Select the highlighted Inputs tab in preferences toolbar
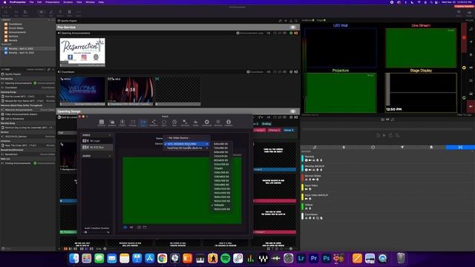The height and width of the screenshot is (267, 475). 143,122
